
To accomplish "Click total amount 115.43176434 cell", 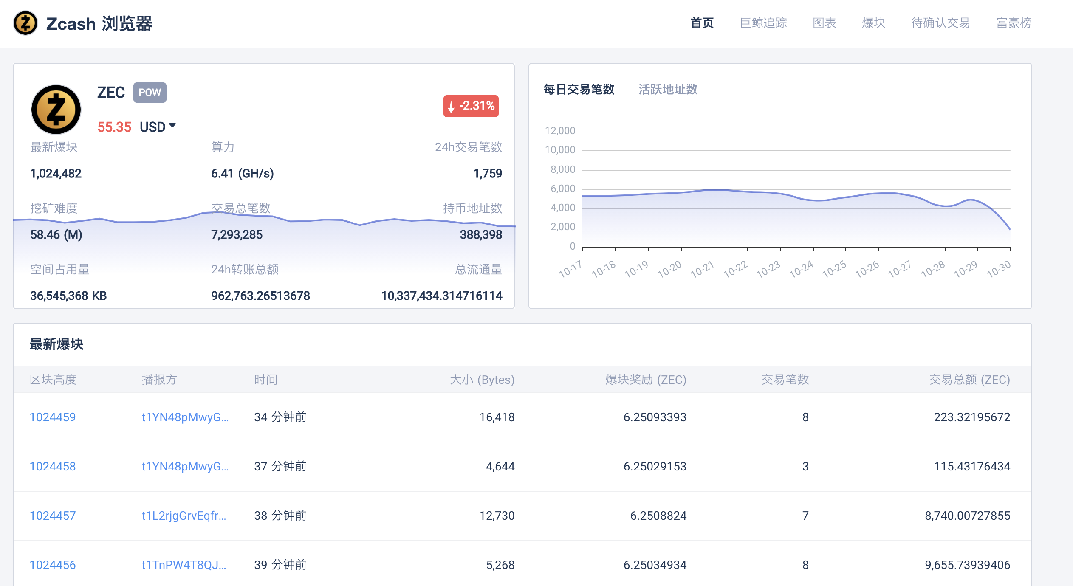I will (x=972, y=466).
